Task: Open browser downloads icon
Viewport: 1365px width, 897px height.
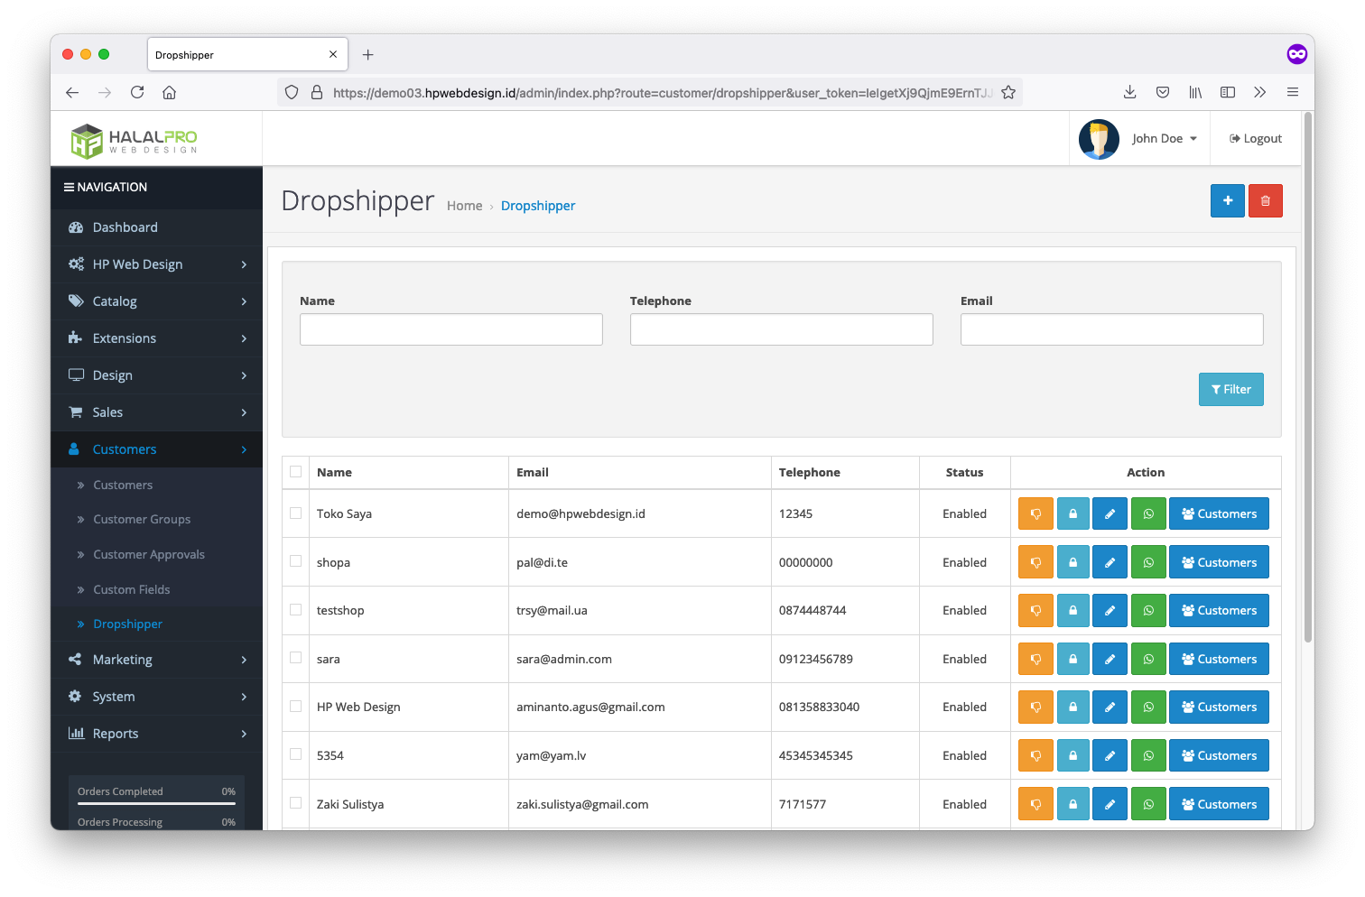Action: coord(1129,92)
